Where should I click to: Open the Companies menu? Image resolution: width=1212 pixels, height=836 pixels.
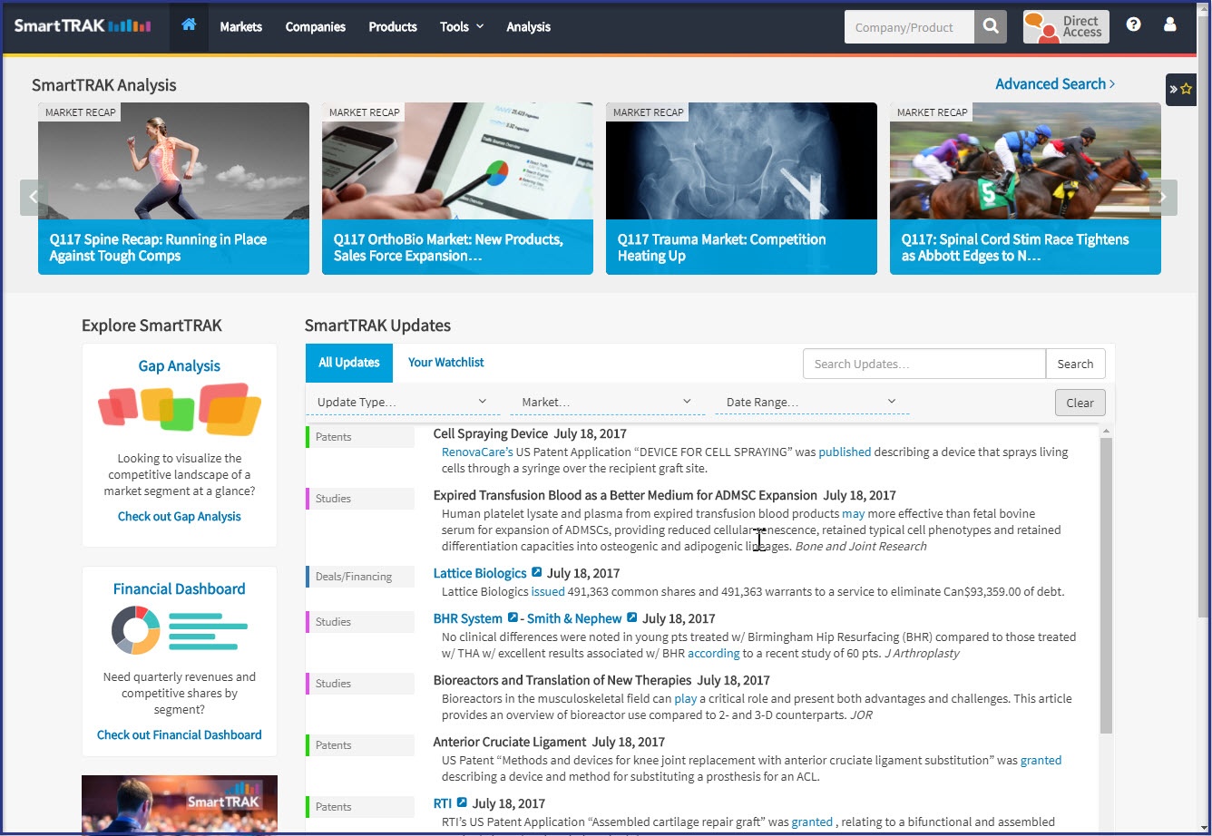pyautogui.click(x=316, y=26)
